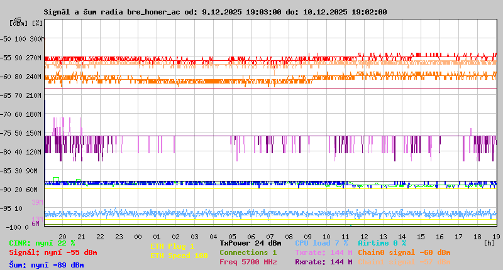
Task: Click the [h] unit label on time axis
Action: point(489,242)
